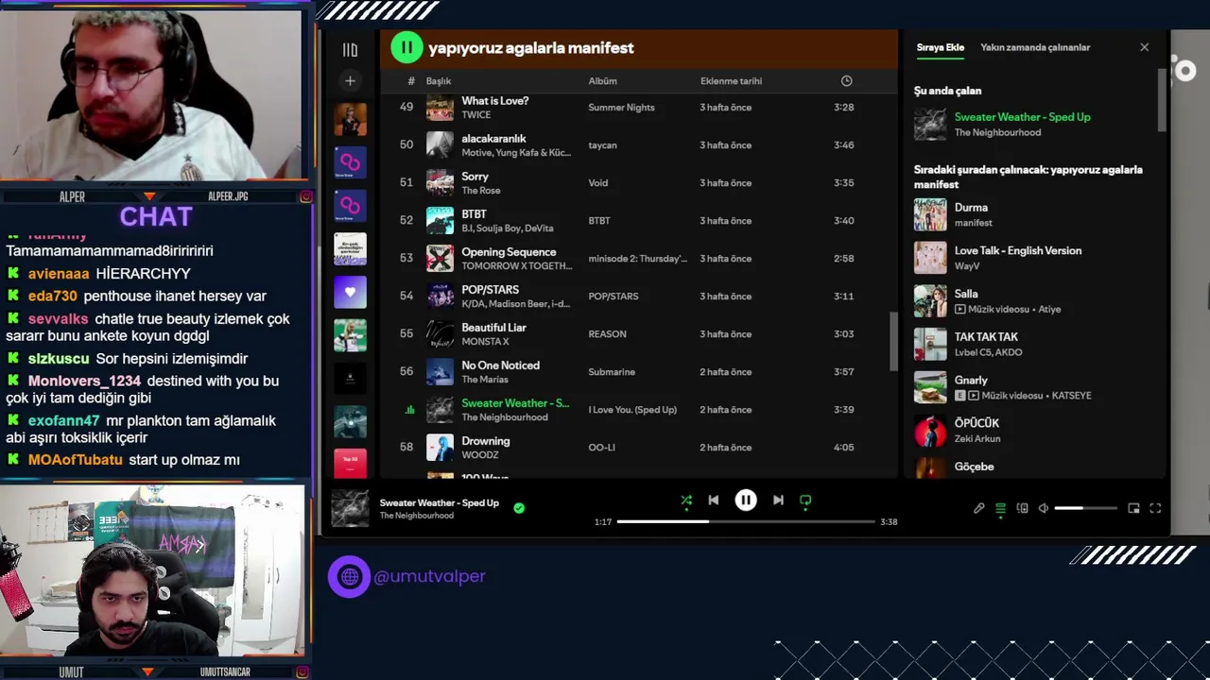Image resolution: width=1210 pixels, height=680 pixels.
Task: Click now playing equalizer icon on row 57
Action: (409, 410)
